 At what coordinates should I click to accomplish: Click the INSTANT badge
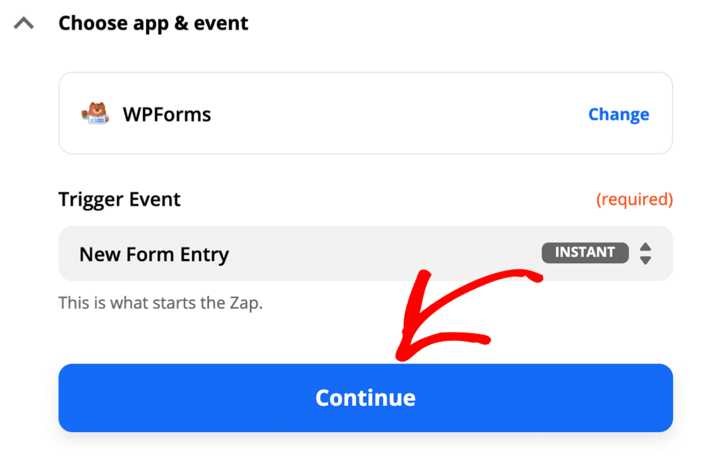click(585, 252)
